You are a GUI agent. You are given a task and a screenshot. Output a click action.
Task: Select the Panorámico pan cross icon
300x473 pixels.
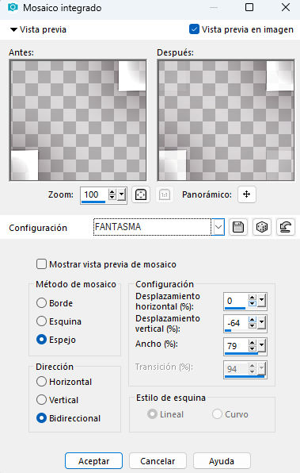(x=247, y=194)
